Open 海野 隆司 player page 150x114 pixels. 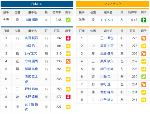(x=107, y=92)
